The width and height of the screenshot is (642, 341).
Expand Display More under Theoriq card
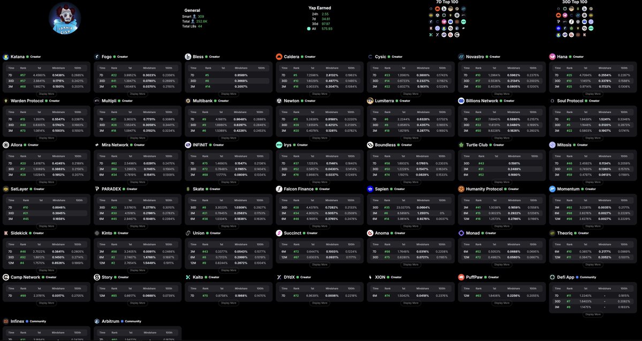tap(593, 264)
